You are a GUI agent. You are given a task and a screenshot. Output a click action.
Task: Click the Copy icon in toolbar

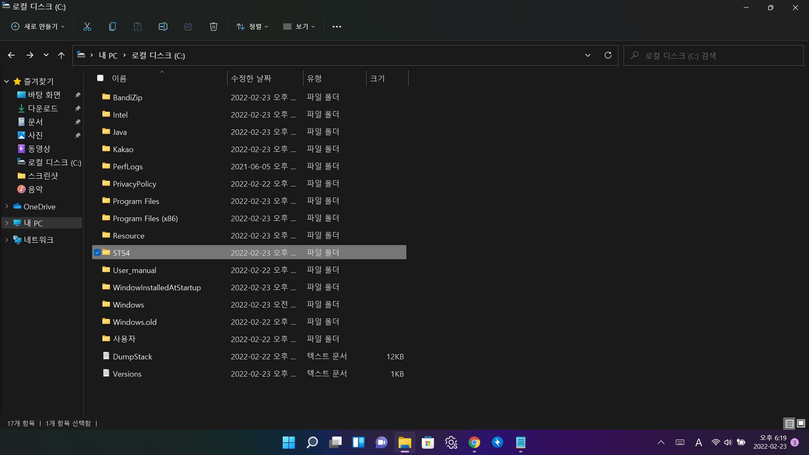coord(112,27)
